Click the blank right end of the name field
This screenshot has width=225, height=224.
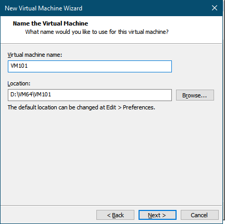click(139, 66)
